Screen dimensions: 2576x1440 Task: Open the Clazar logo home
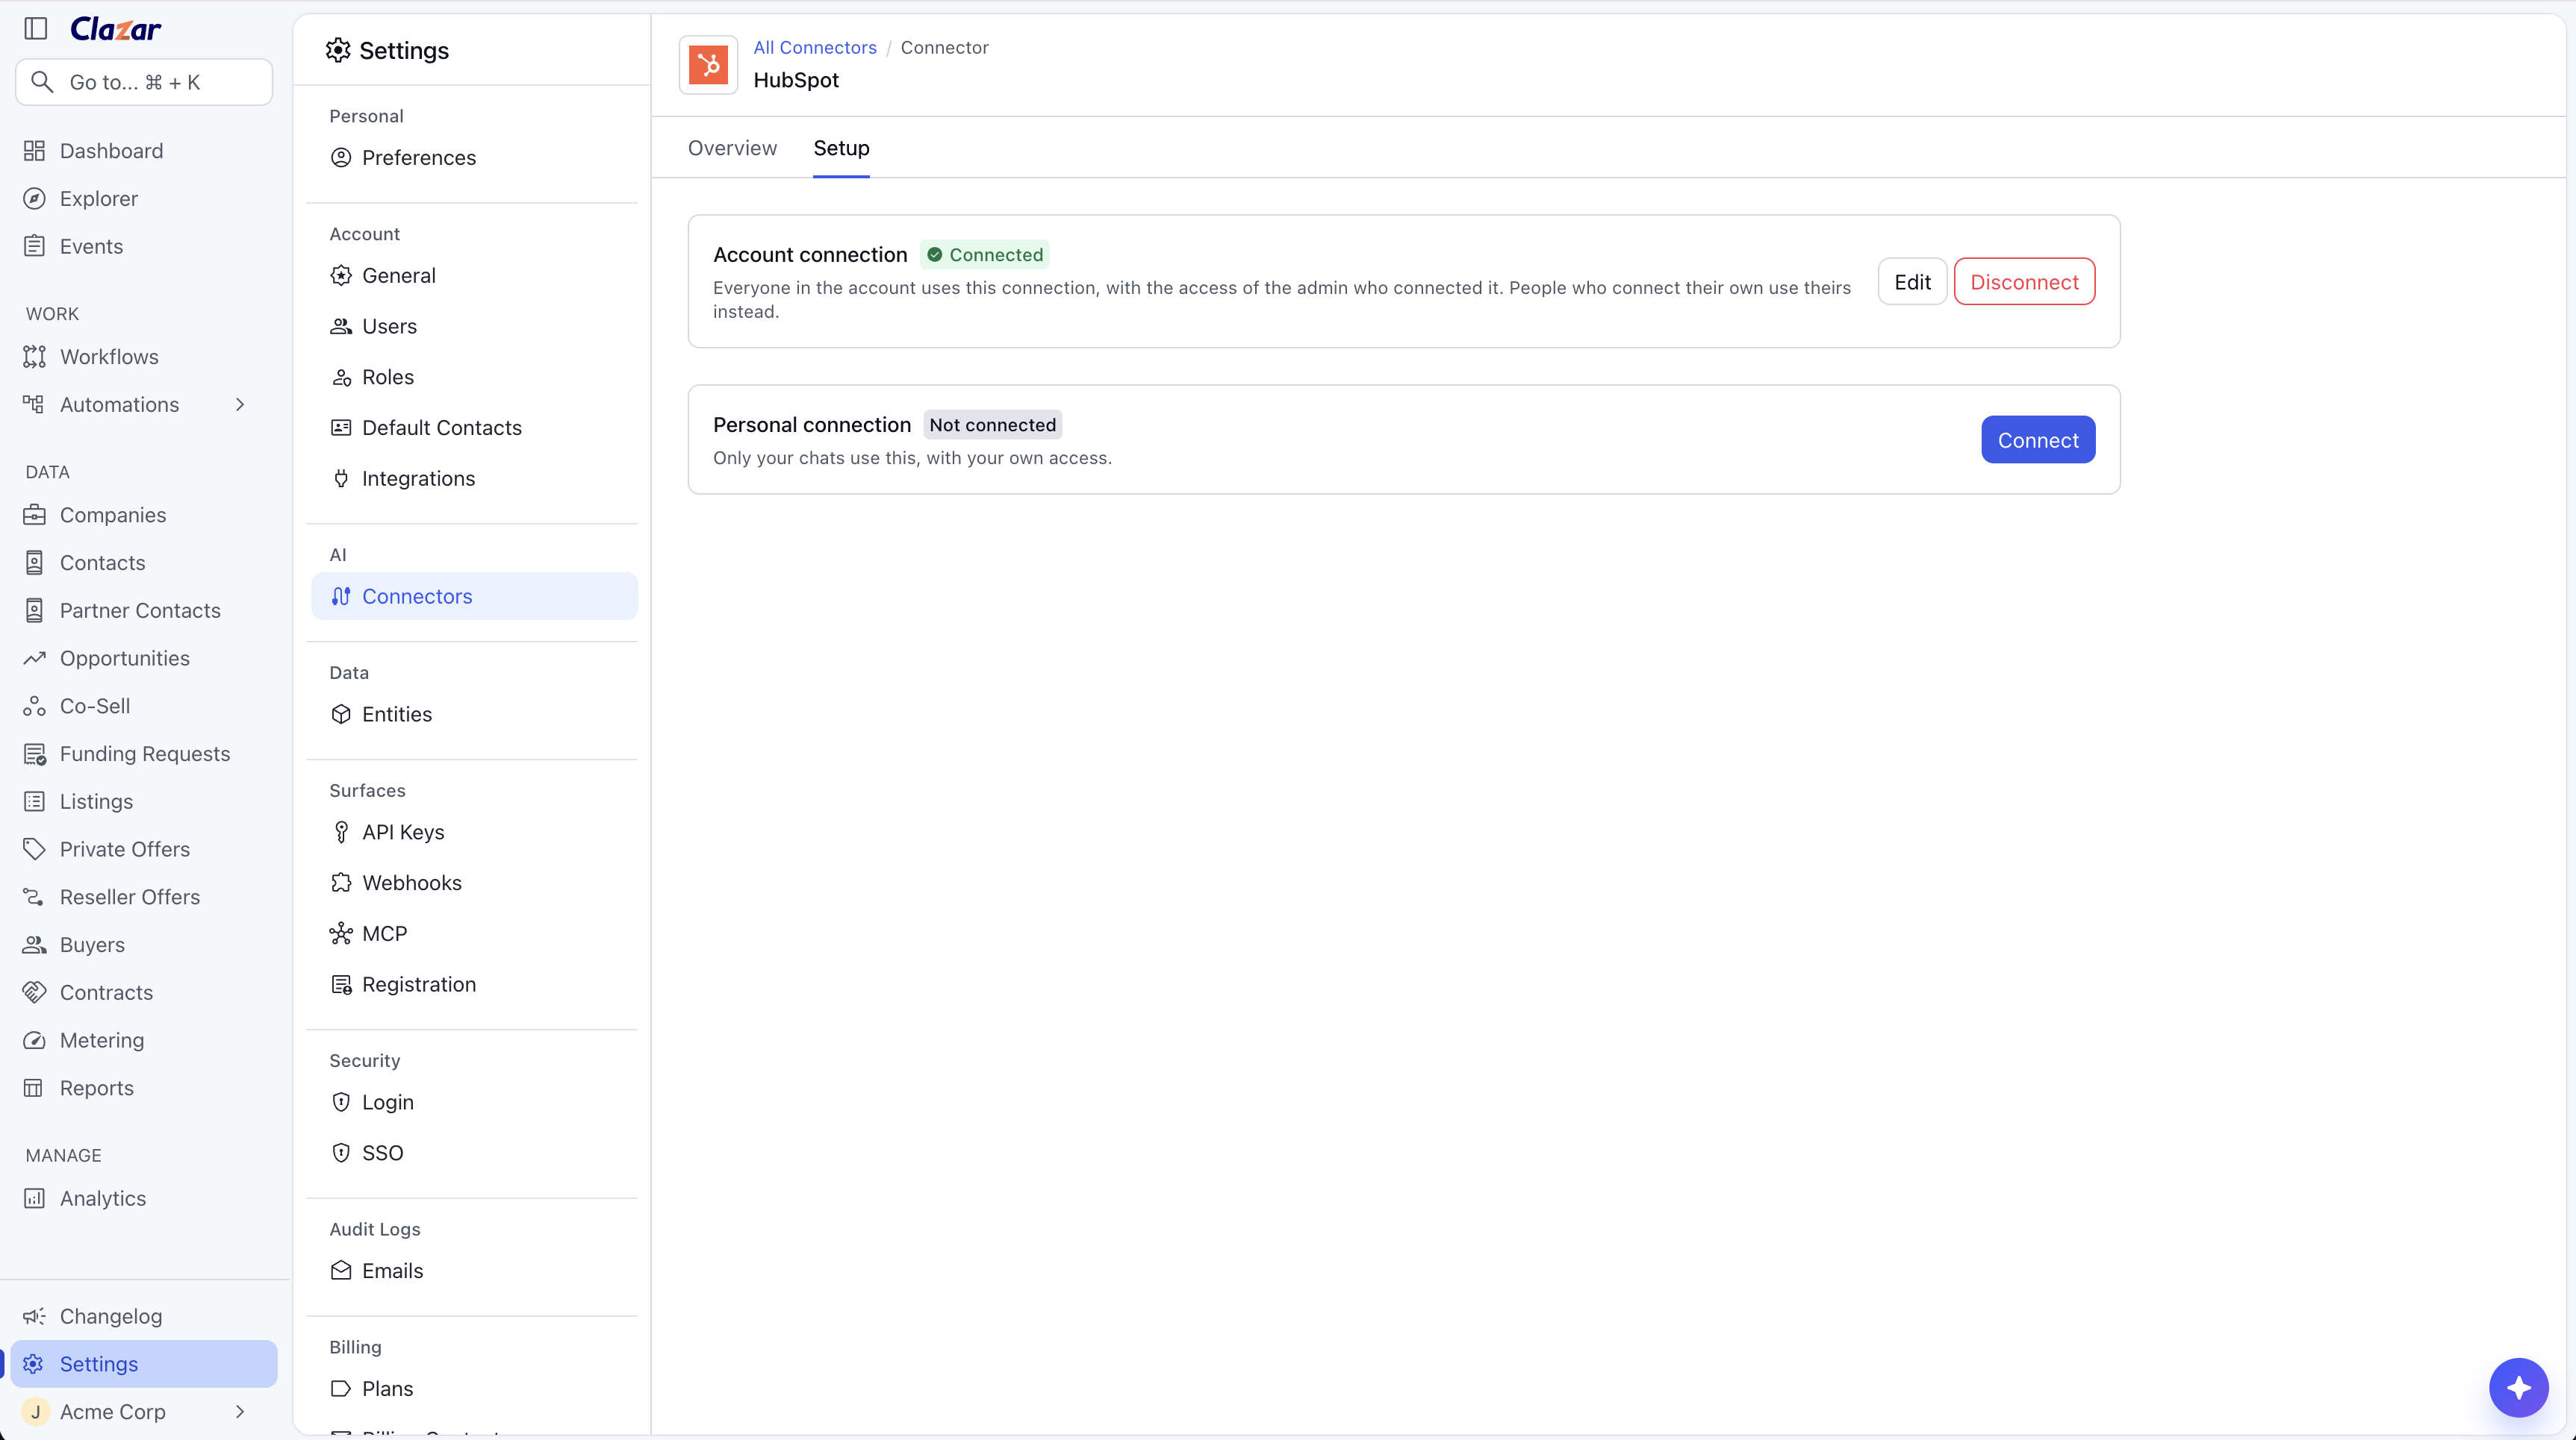(116, 29)
